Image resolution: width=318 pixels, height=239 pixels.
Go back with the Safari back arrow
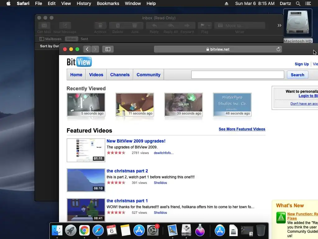tap(87, 49)
